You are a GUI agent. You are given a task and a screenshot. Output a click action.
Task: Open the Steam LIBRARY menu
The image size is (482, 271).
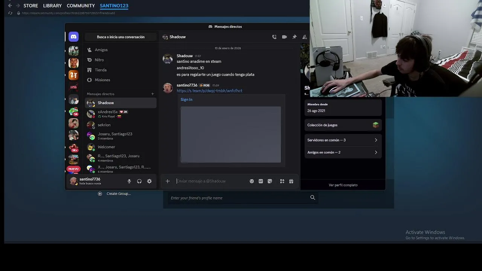[52, 6]
